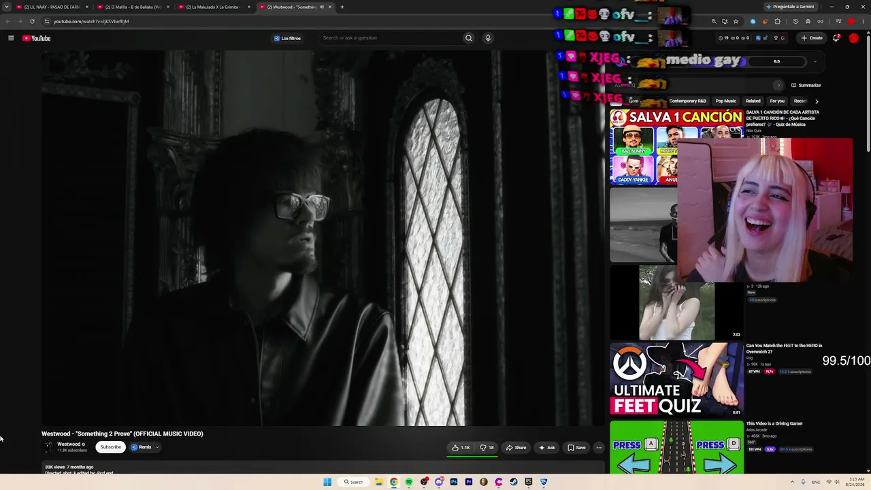Open more actions three-dot menu under video
871x490 pixels.
pos(599,448)
